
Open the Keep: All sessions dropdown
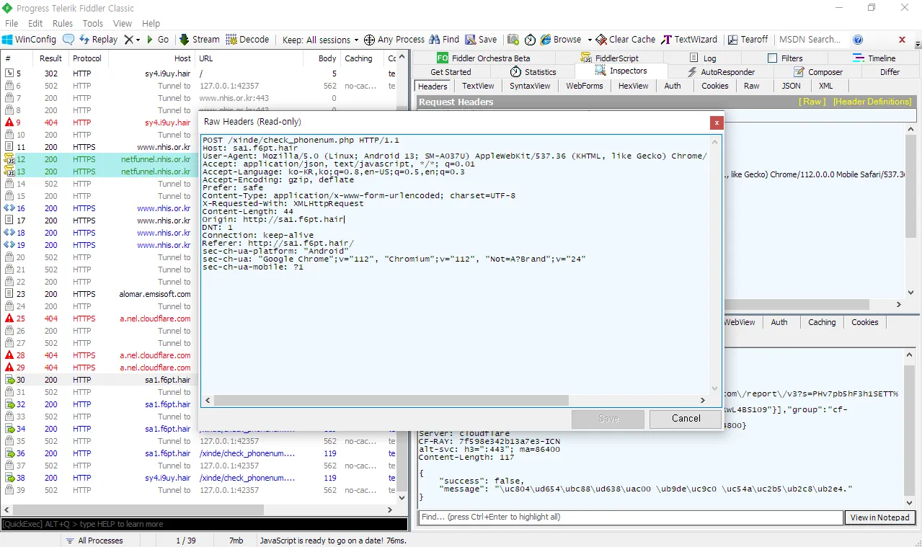(x=320, y=40)
